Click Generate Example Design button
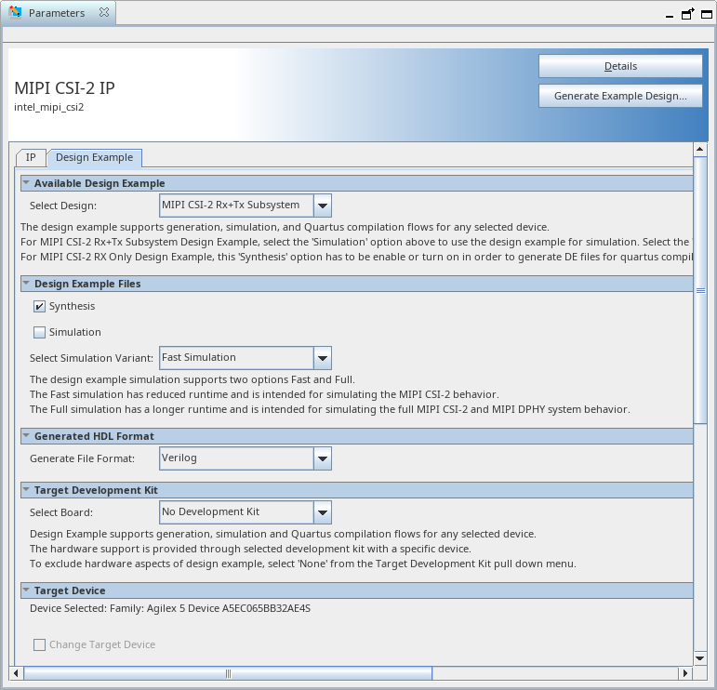This screenshot has height=690, width=717. pyautogui.click(x=620, y=96)
